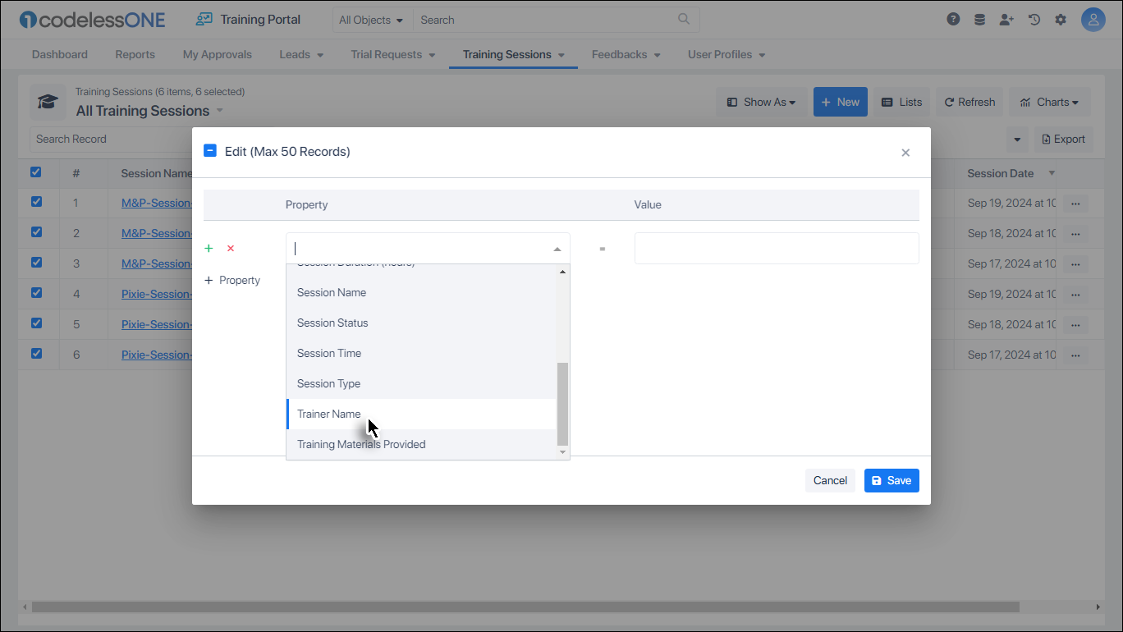
Task: Open the settings gear icon
Action: point(1061,20)
